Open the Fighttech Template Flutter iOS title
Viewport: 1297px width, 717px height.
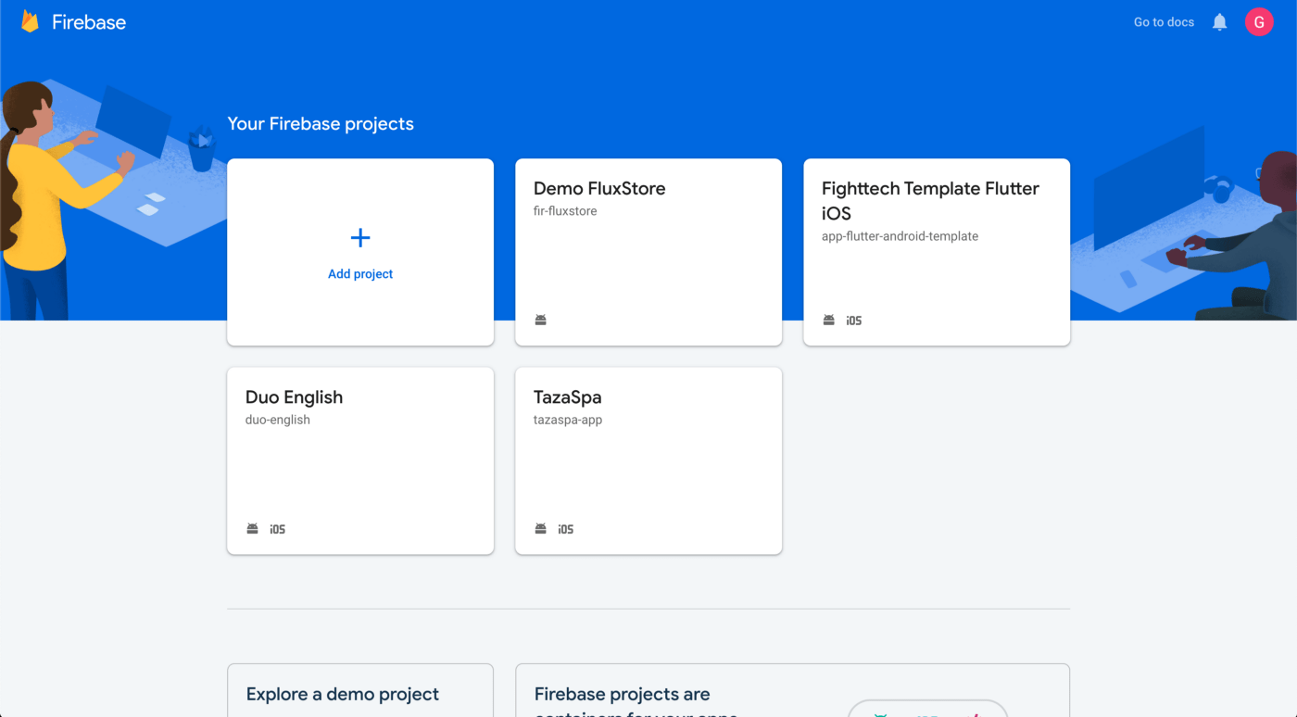click(x=930, y=200)
